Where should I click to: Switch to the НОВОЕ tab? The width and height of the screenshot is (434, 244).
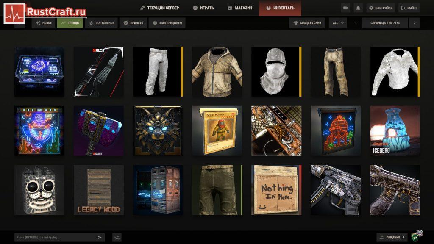click(44, 23)
